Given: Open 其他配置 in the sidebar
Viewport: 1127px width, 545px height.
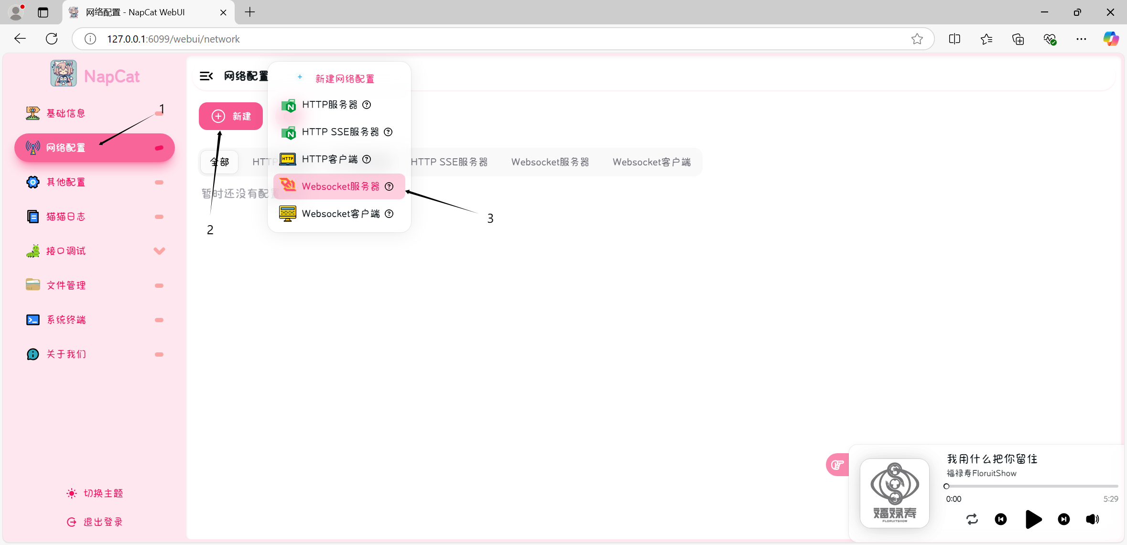Looking at the screenshot, I should tap(94, 182).
